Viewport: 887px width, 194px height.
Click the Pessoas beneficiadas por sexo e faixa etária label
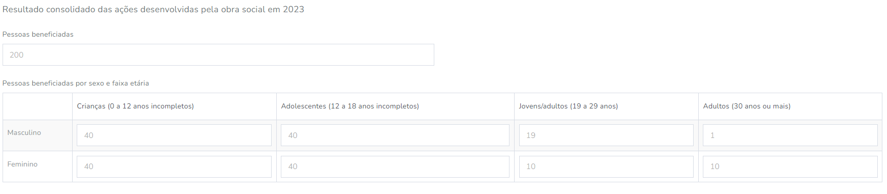click(76, 83)
